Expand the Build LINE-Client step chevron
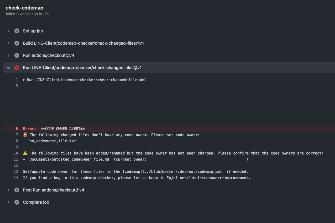The width and height of the screenshot is (335, 223). tap(9, 43)
